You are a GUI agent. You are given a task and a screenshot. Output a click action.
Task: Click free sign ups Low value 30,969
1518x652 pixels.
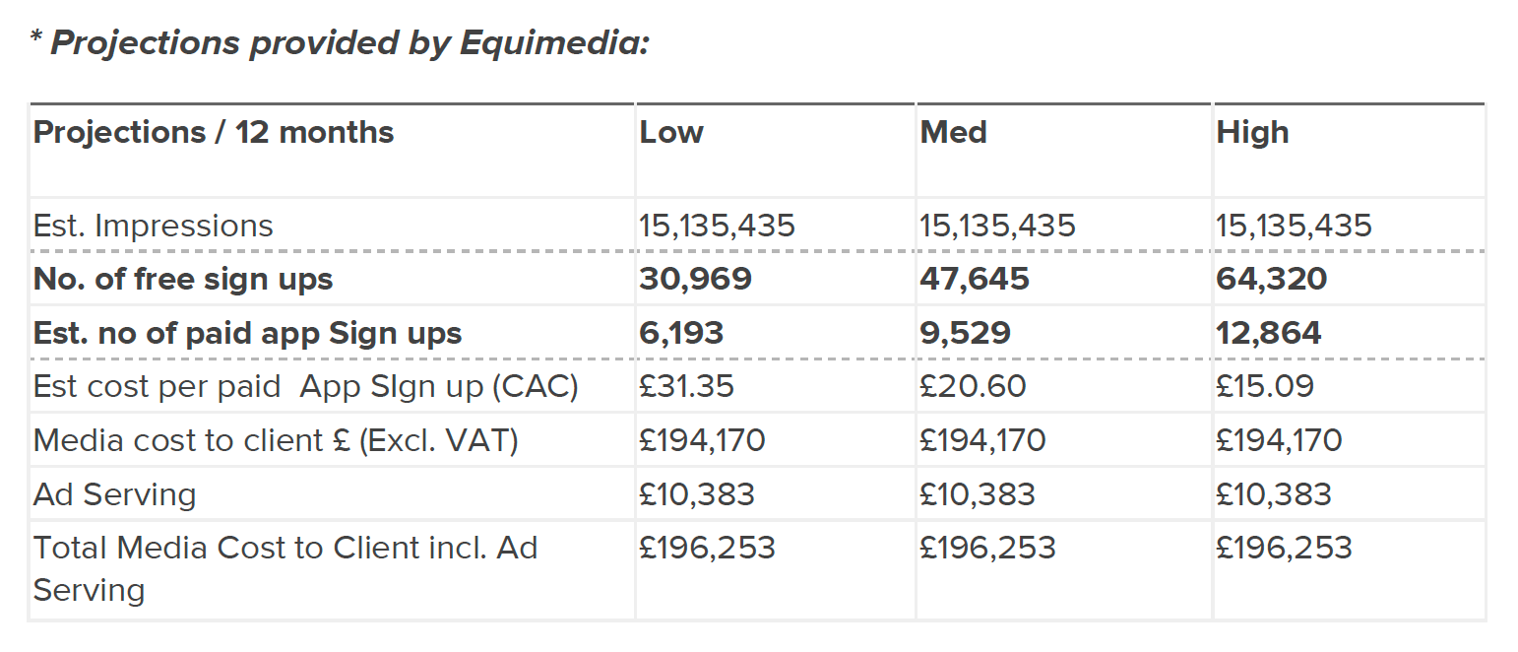coord(695,280)
